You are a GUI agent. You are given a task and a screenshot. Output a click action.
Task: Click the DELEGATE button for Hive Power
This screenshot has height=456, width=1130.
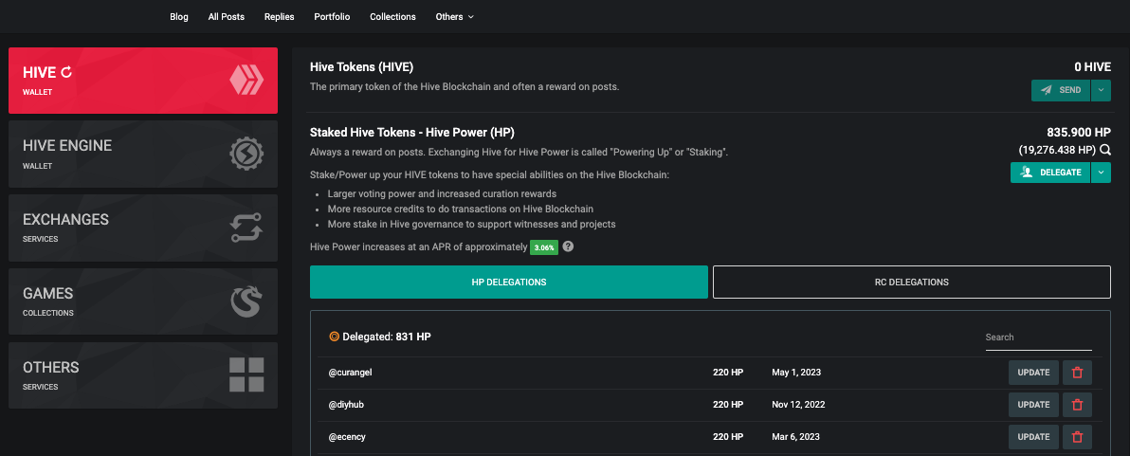pos(1050,173)
